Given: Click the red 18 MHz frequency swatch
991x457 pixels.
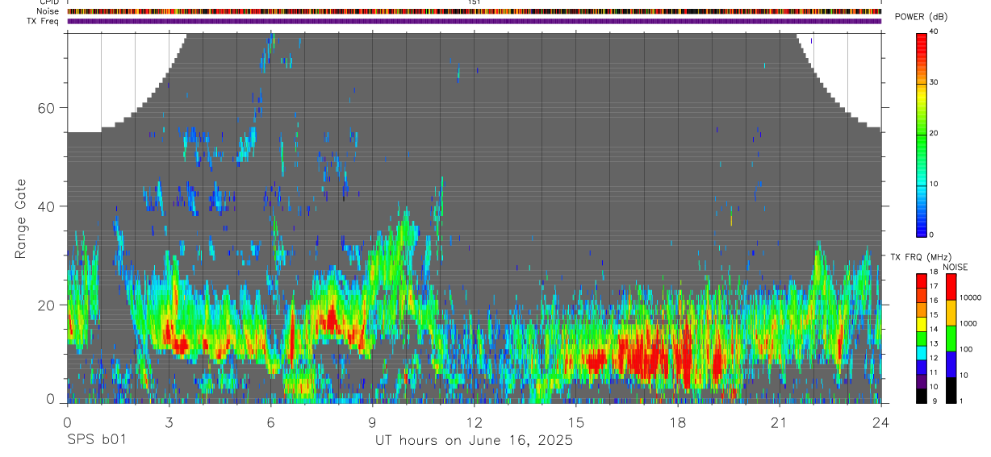Looking at the screenshot, I should (x=921, y=277).
